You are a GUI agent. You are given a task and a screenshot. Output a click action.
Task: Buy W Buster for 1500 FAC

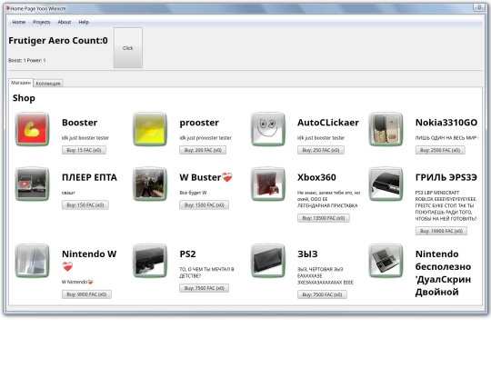pos(205,205)
